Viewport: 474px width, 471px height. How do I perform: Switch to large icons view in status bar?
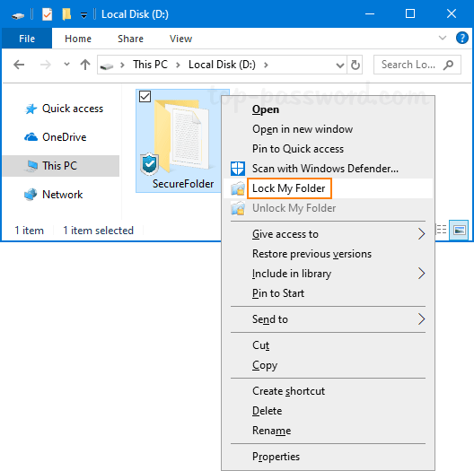click(x=459, y=231)
